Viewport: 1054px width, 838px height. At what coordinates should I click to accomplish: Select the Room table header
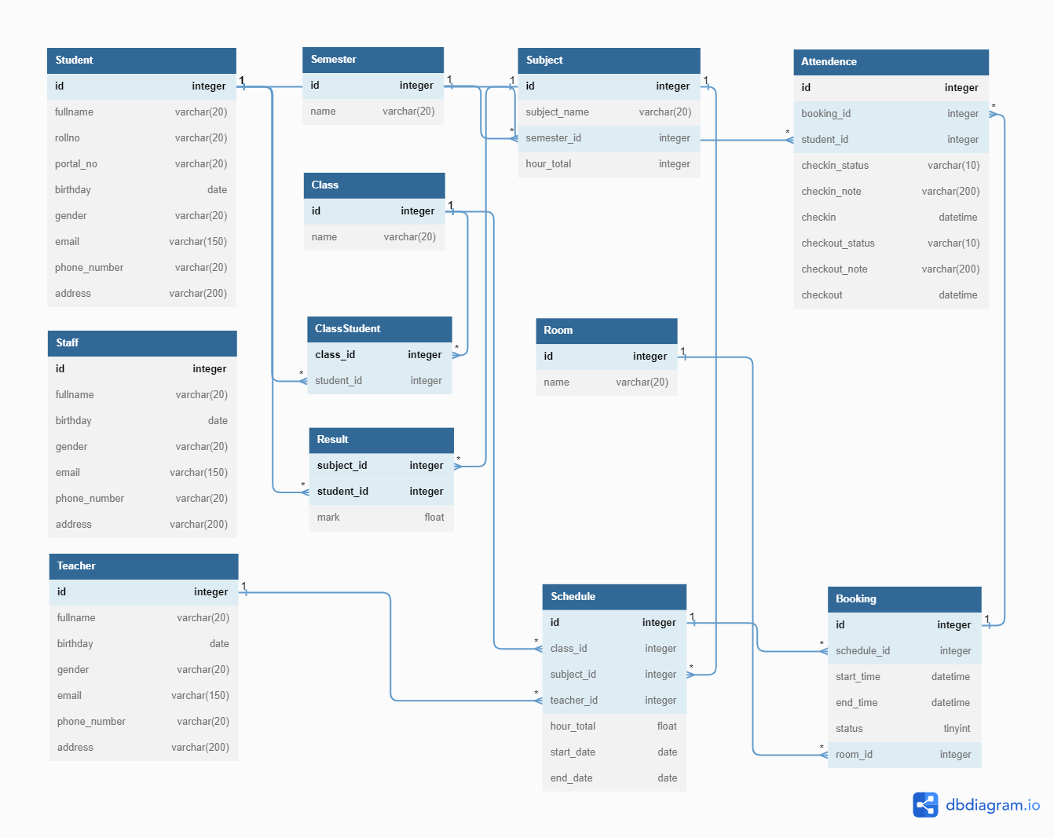click(606, 331)
